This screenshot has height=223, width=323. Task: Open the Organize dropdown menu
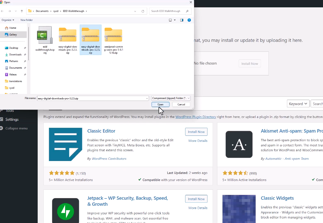tap(8, 20)
